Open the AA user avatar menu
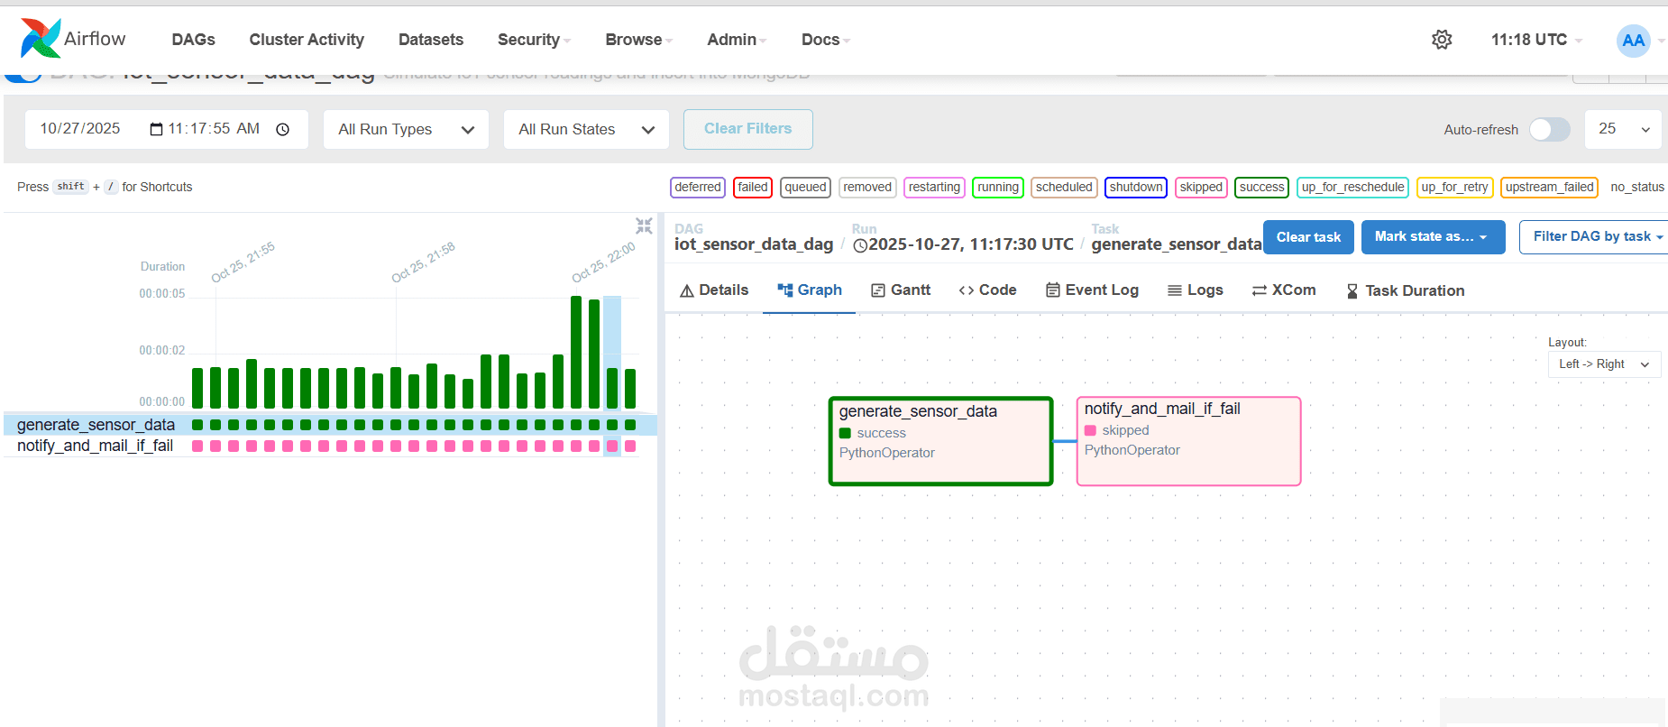1668x727 pixels. click(x=1633, y=40)
